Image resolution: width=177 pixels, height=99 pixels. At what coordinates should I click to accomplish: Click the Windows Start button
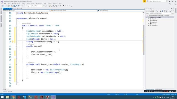click(x=2, y=97)
